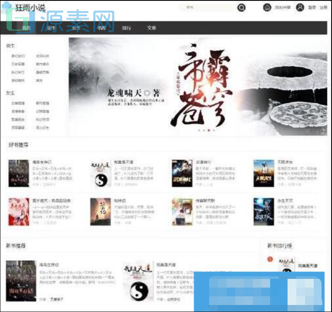Select the second carousel dot
Viewport: 332px width, 312px height.
204,130
